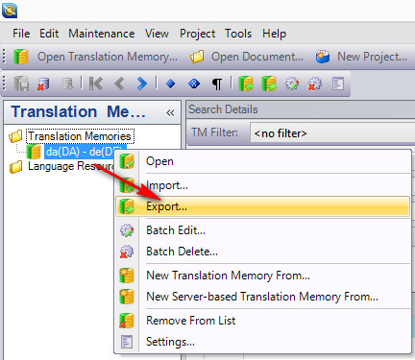Open the Edit menu
This screenshot has width=415, height=360.
click(x=49, y=34)
